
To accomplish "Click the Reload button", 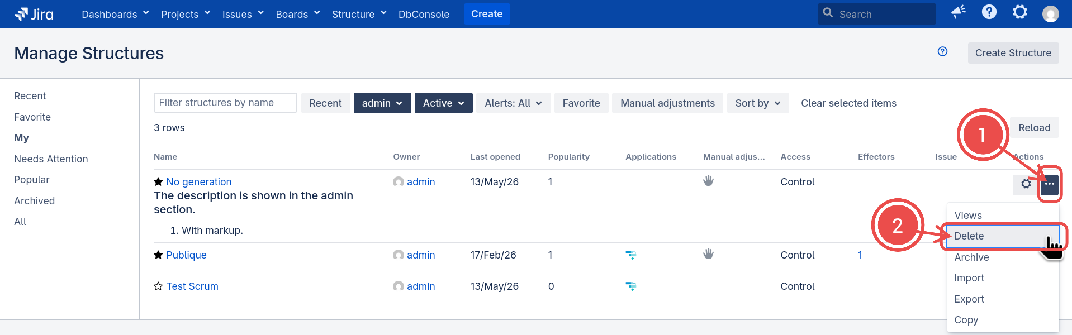I will pos(1035,128).
